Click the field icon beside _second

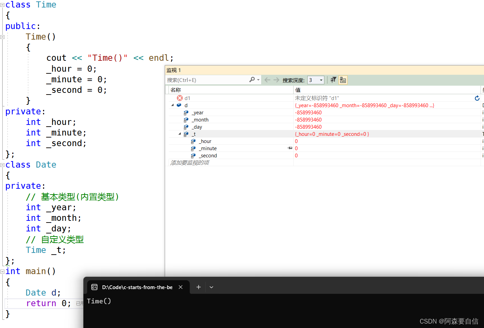[193, 156]
